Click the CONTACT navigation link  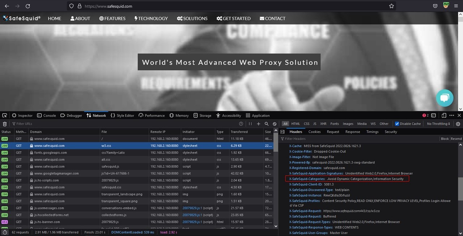tap(272, 18)
